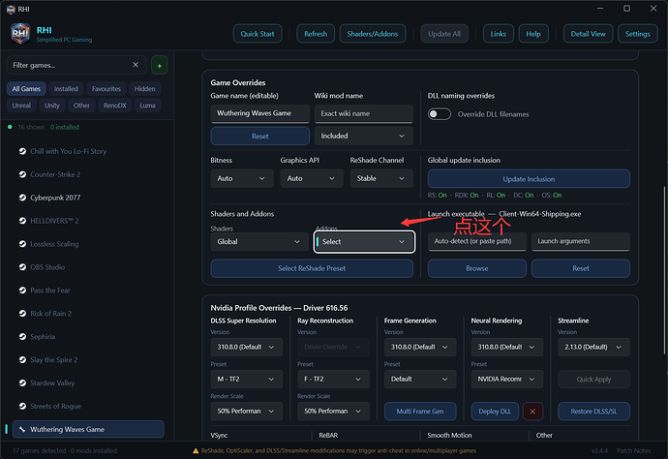Open the Wiki mod Included dropdown
This screenshot has height=459, width=668.
pyautogui.click(x=364, y=136)
